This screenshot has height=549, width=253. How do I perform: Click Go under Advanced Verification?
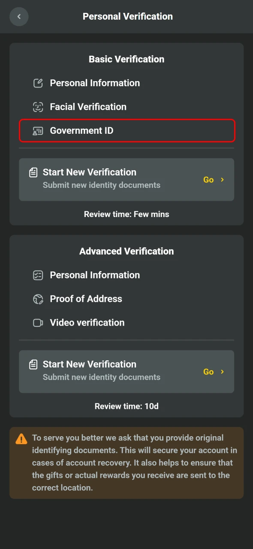[208, 372]
